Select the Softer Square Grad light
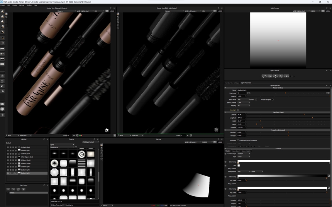This screenshot has width=332, height=207. coord(27,157)
